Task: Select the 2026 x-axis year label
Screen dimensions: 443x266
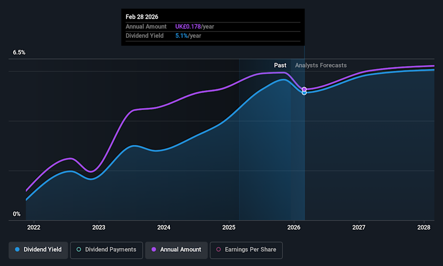Action: (294, 227)
